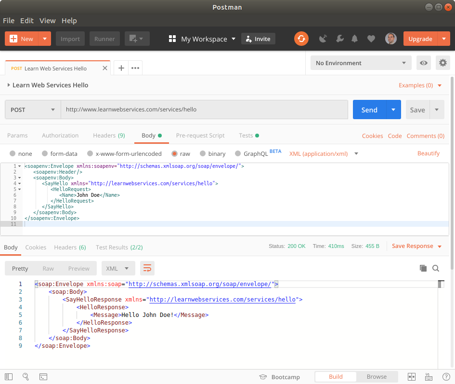Switch response view to Raw

(48, 268)
